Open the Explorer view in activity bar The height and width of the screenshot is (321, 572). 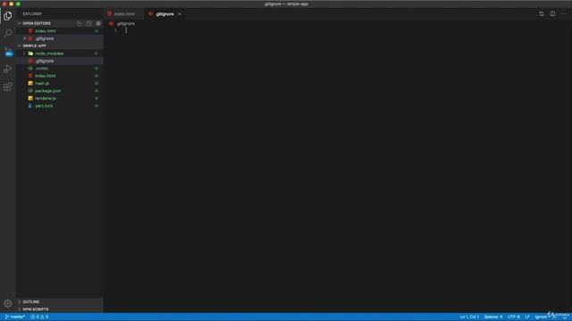coord(8,16)
